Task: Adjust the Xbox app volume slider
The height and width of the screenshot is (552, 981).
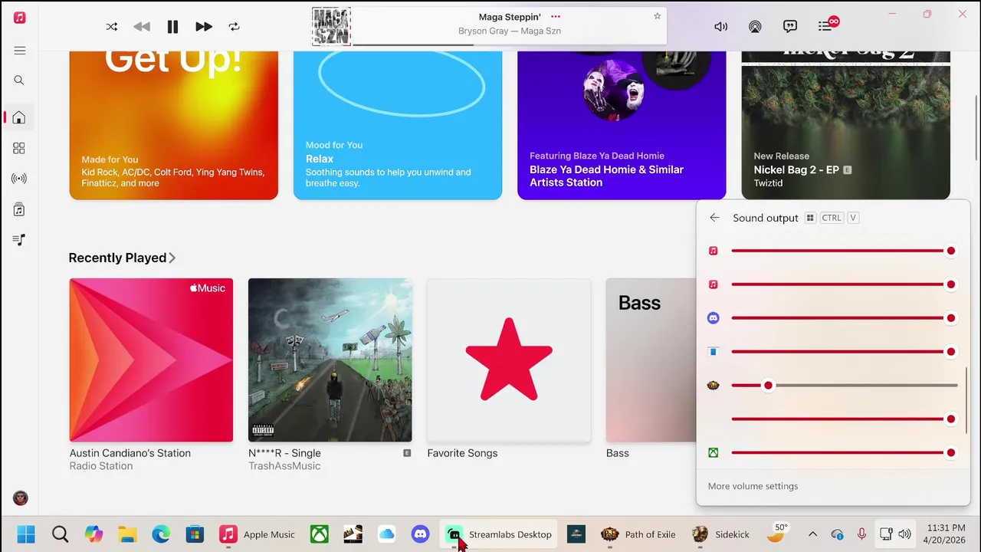Action: point(845,453)
